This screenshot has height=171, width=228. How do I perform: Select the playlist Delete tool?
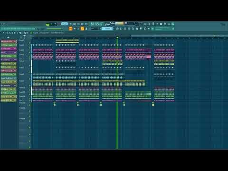pos(12,33)
